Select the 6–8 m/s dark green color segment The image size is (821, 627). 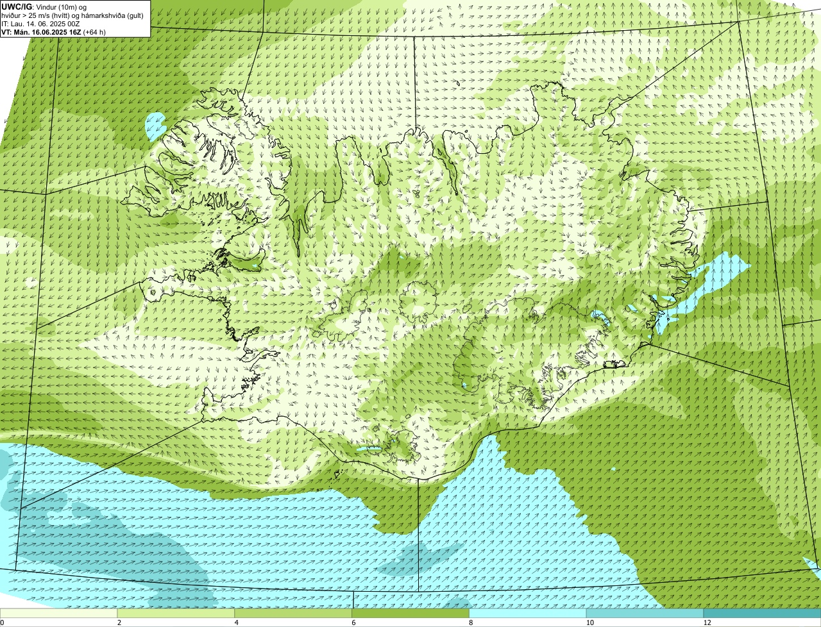point(411,614)
